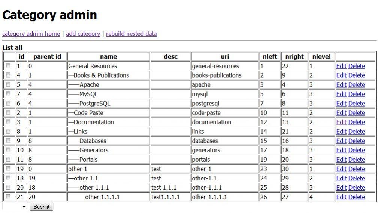This screenshot has height=213, width=378.
Task: Delete the Databases category row
Action: 356,141
